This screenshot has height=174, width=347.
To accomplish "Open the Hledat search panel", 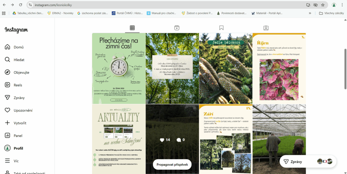I will (7, 60).
